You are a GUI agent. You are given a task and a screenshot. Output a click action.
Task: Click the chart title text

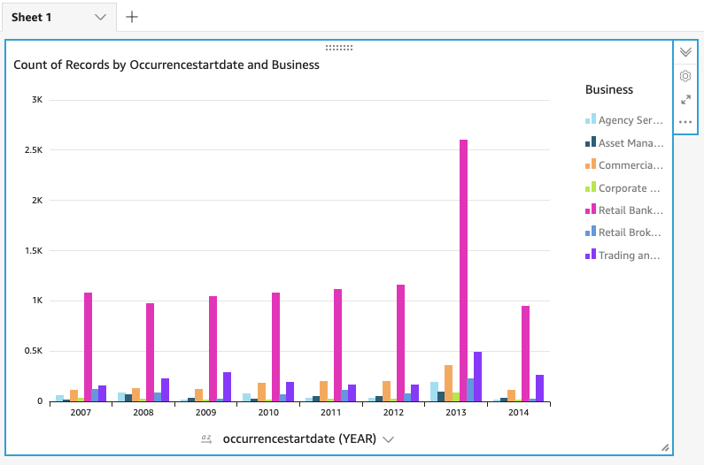(166, 65)
